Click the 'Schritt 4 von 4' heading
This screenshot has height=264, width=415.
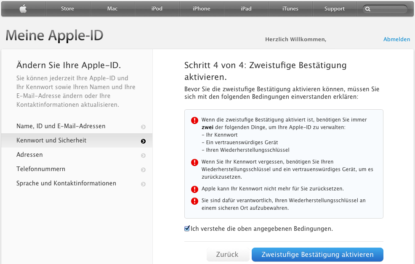266,71
